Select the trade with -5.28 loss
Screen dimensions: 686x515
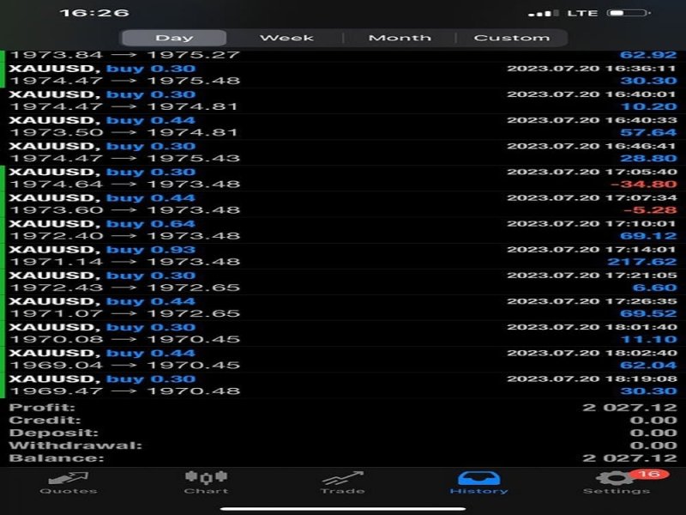point(343,204)
